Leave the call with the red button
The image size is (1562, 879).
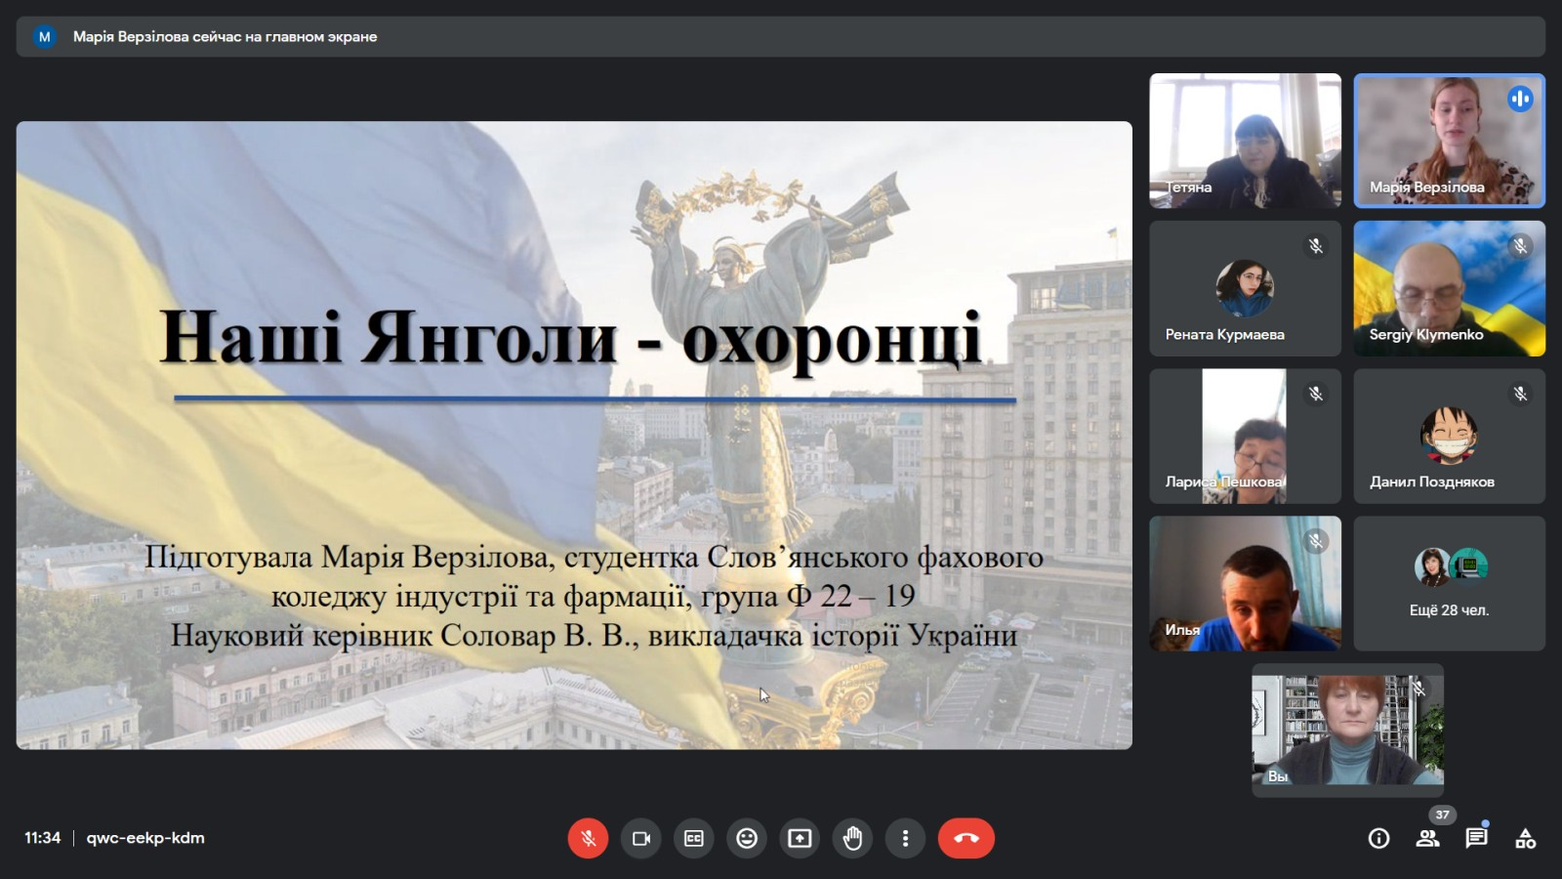(x=966, y=838)
